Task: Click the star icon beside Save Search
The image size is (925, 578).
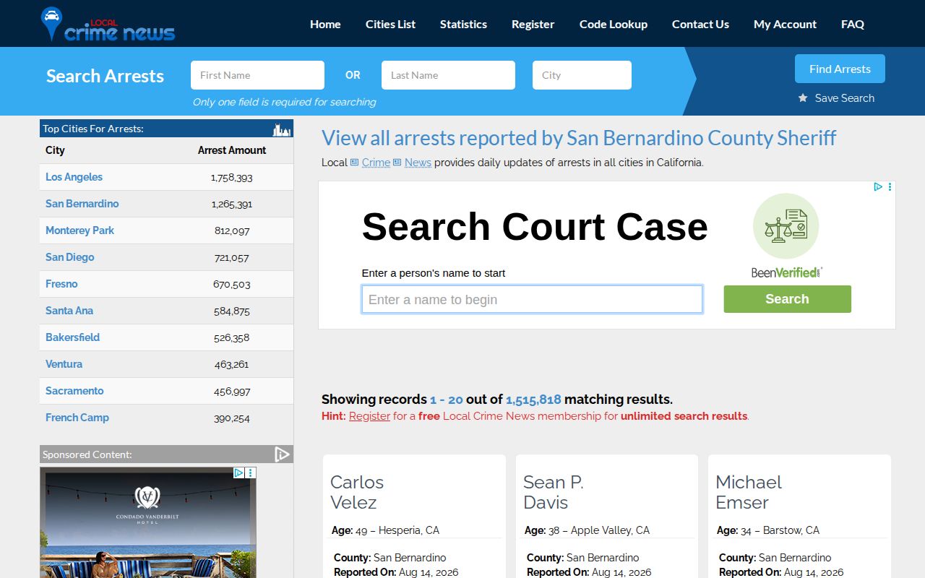Action: [803, 98]
